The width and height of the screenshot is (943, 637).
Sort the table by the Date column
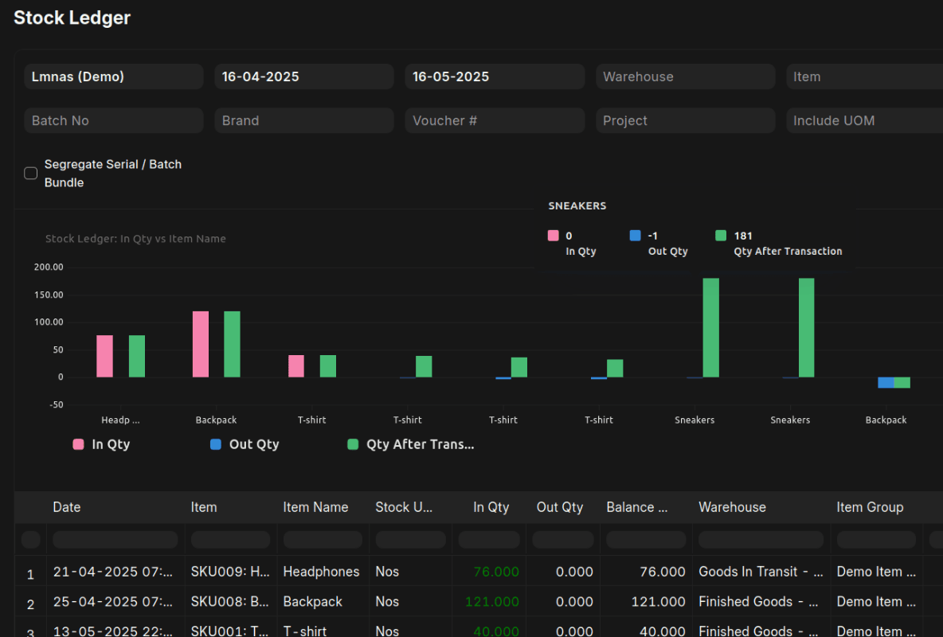pos(67,507)
